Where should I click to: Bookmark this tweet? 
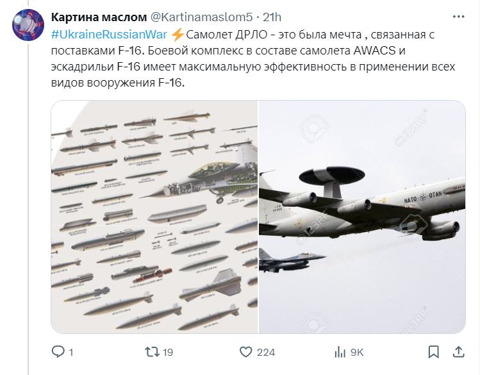coord(433,352)
